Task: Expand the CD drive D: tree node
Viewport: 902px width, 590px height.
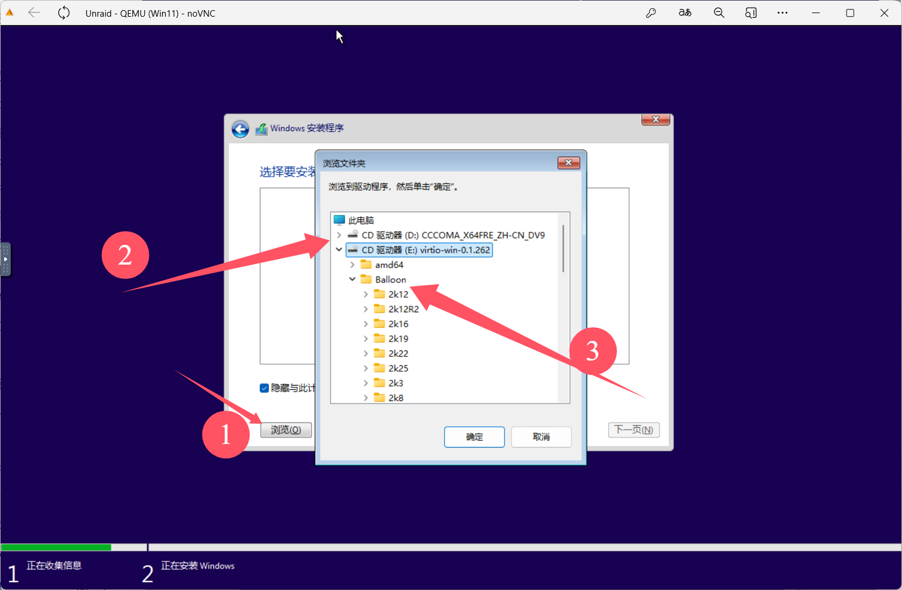Action: (339, 235)
